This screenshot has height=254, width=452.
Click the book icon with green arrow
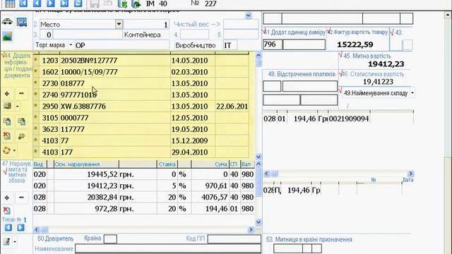click(136, 4)
